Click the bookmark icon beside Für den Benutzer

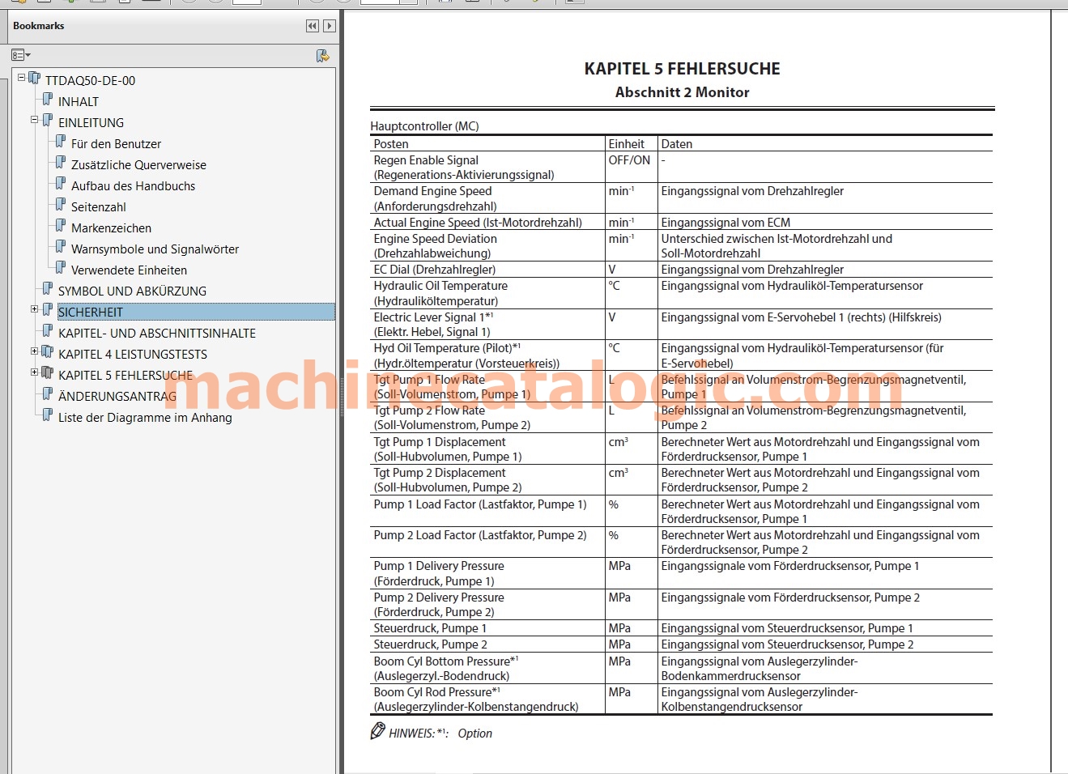[x=60, y=142]
